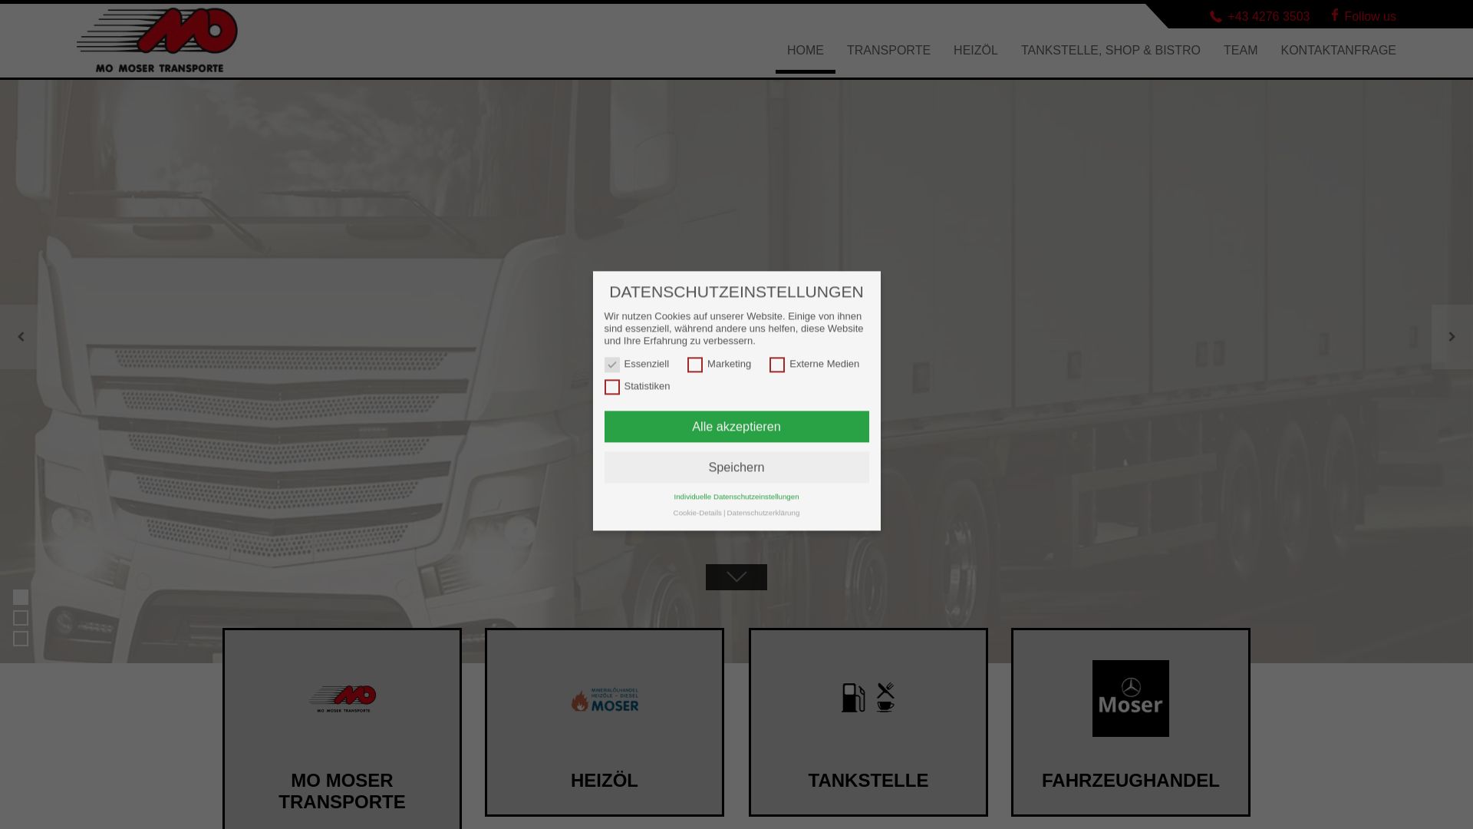The image size is (1473, 829).
Task: Click the TANKSTELLE card title
Action: point(868,781)
